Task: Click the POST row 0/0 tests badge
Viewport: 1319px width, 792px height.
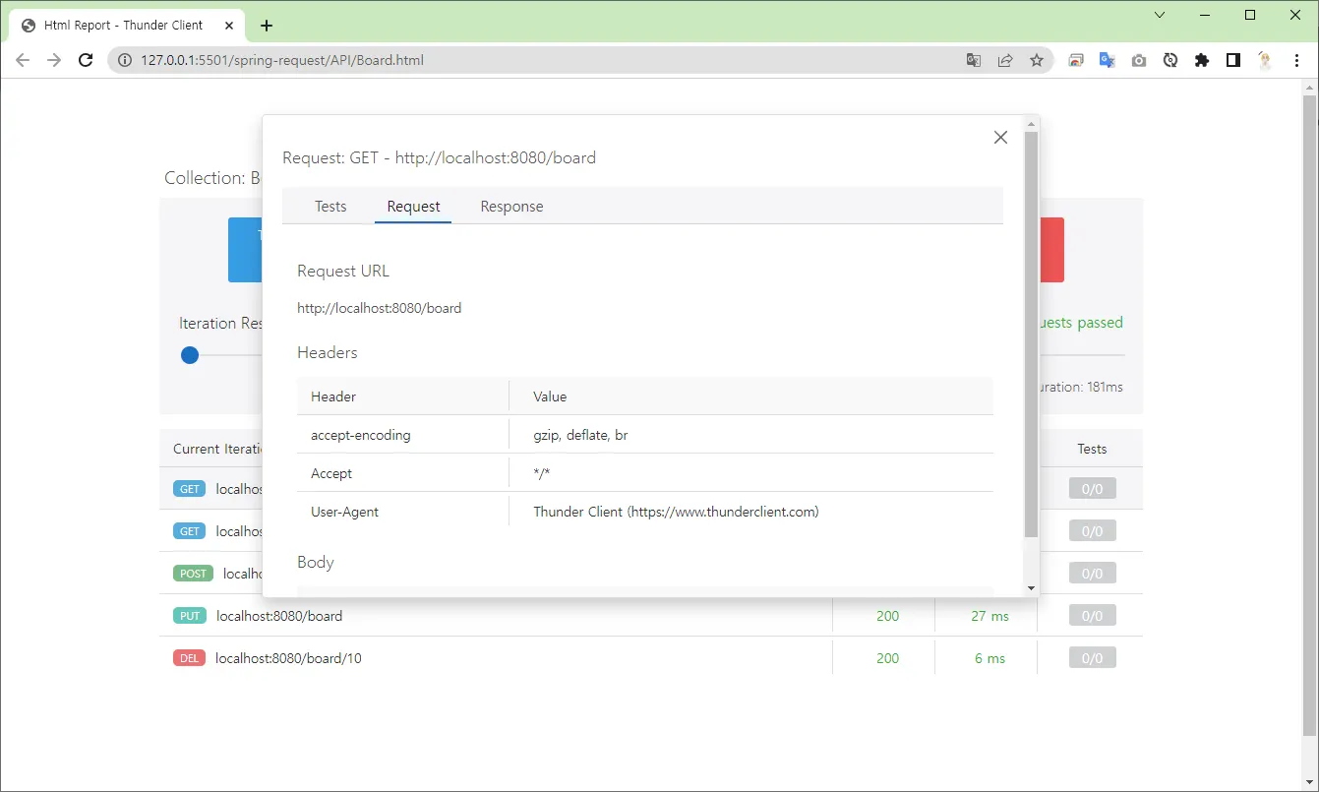Action: [x=1092, y=574]
